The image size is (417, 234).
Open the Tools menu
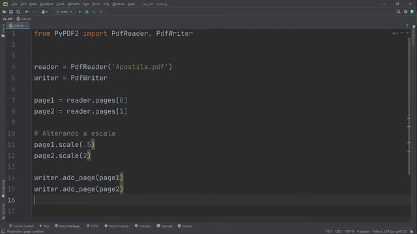pos(96,4)
